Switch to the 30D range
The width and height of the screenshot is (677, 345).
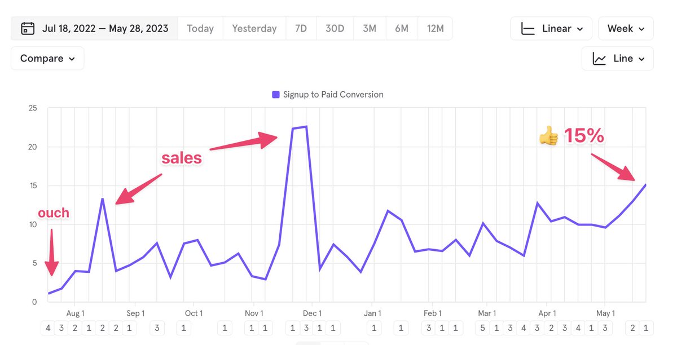pyautogui.click(x=335, y=28)
